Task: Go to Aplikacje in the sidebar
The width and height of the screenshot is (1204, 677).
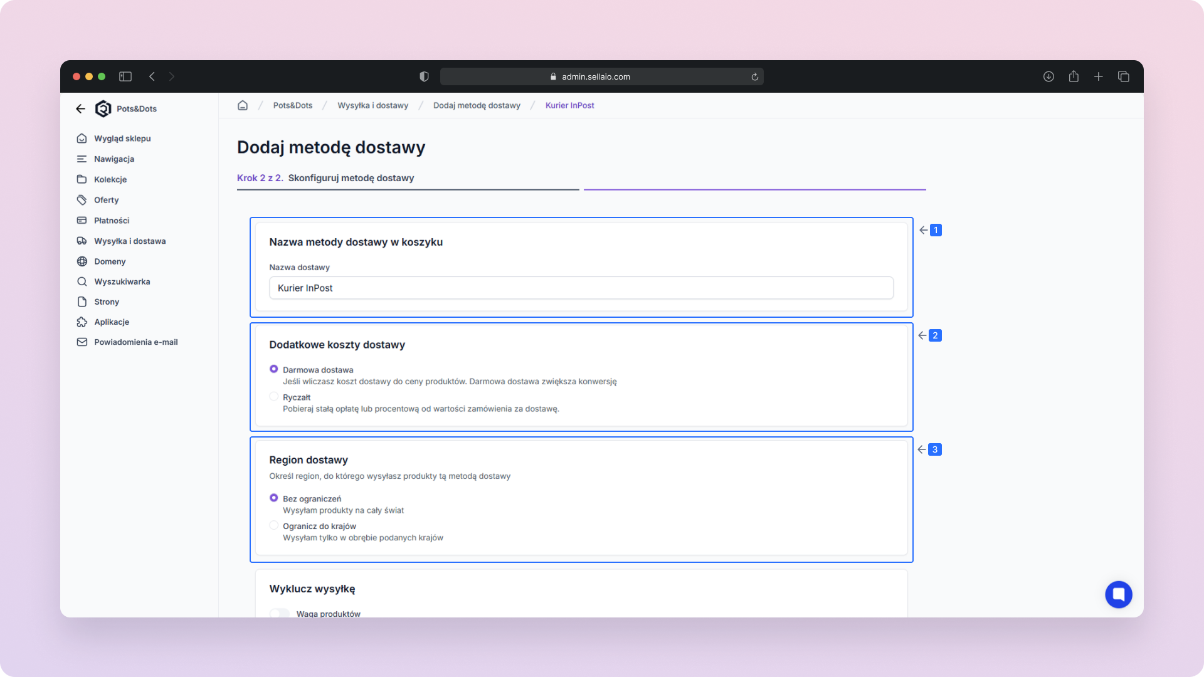Action: [x=112, y=322]
